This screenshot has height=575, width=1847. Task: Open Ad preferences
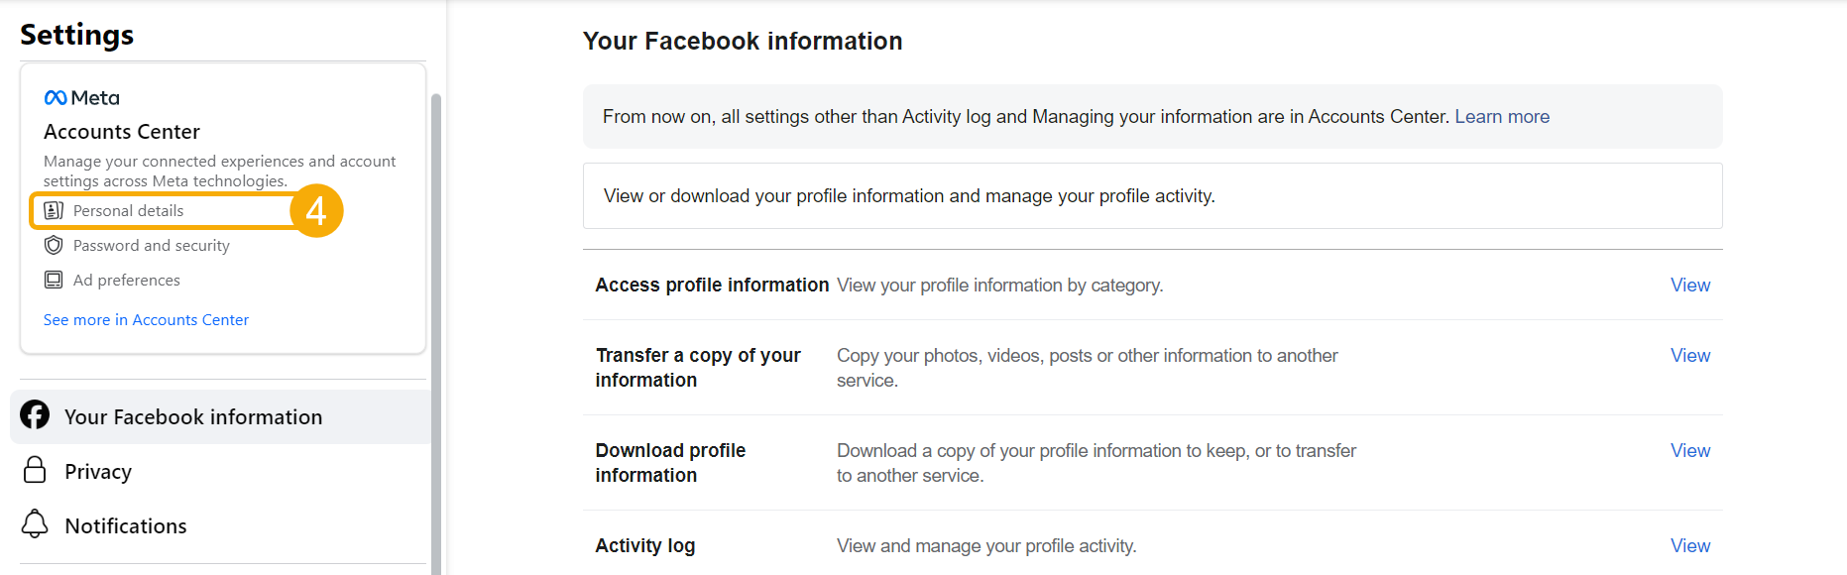click(x=125, y=280)
